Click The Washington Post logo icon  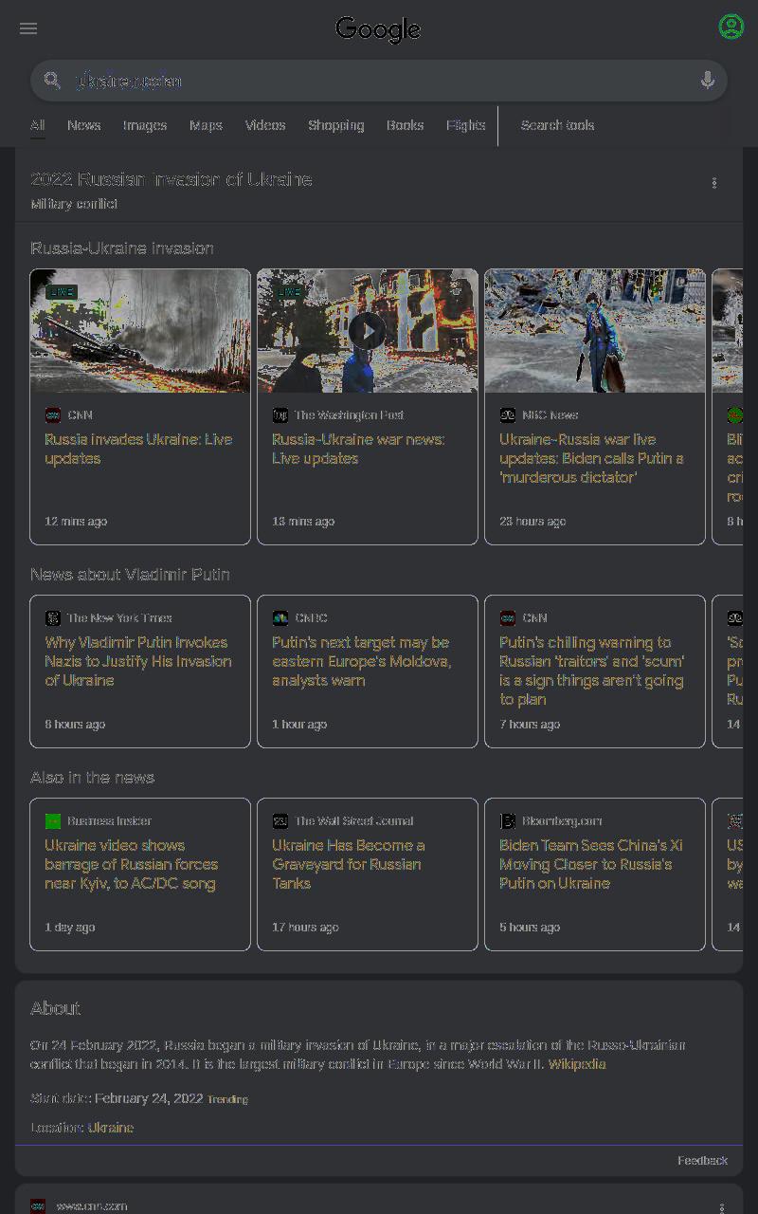point(280,415)
